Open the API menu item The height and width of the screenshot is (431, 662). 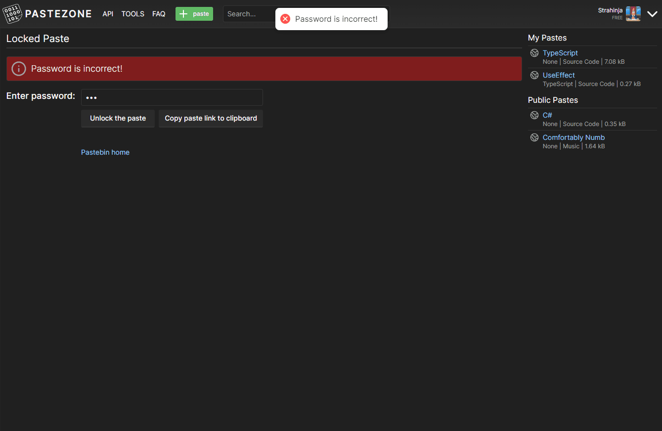(x=108, y=14)
